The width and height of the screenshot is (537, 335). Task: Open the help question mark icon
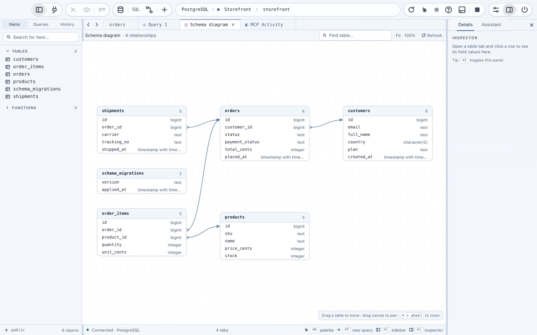(x=448, y=10)
